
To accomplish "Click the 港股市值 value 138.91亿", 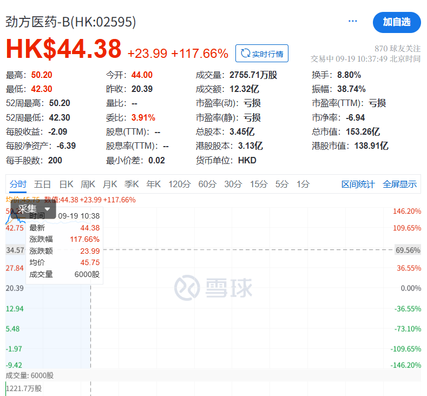I will pyautogui.click(x=371, y=146).
